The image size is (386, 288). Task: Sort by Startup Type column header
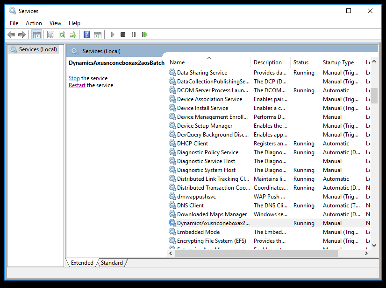point(338,62)
